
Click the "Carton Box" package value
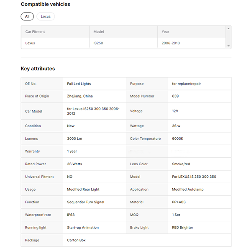(77, 241)
